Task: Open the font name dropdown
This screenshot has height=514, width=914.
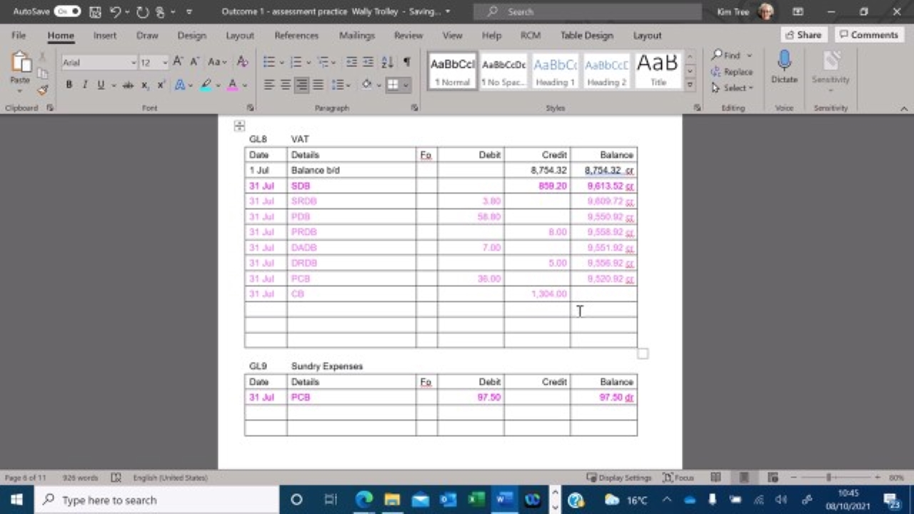Action: coord(134,62)
